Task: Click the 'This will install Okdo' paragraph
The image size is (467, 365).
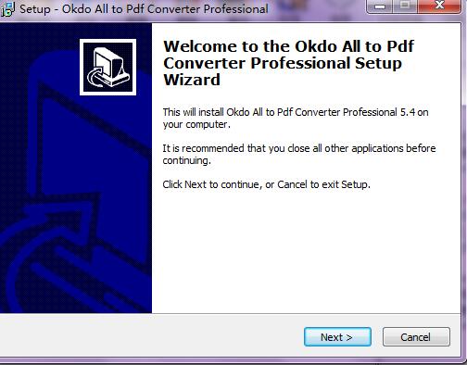Action: click(296, 119)
